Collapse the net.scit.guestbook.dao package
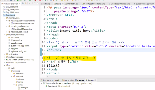This screenshot has height=90, width=155. click(7, 26)
